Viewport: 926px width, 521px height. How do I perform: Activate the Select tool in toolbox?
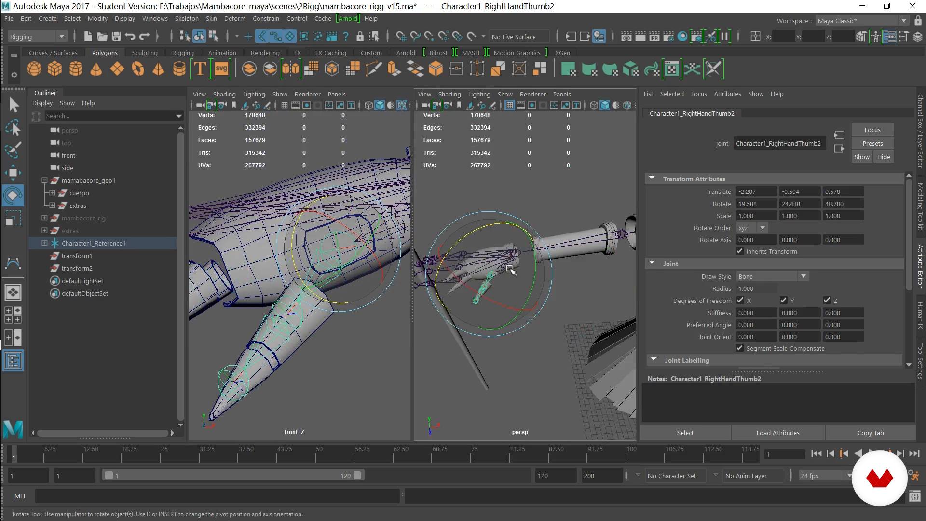point(14,105)
